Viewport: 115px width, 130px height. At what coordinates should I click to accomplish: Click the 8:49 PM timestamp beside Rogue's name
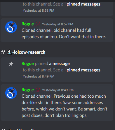click(x=58, y=90)
